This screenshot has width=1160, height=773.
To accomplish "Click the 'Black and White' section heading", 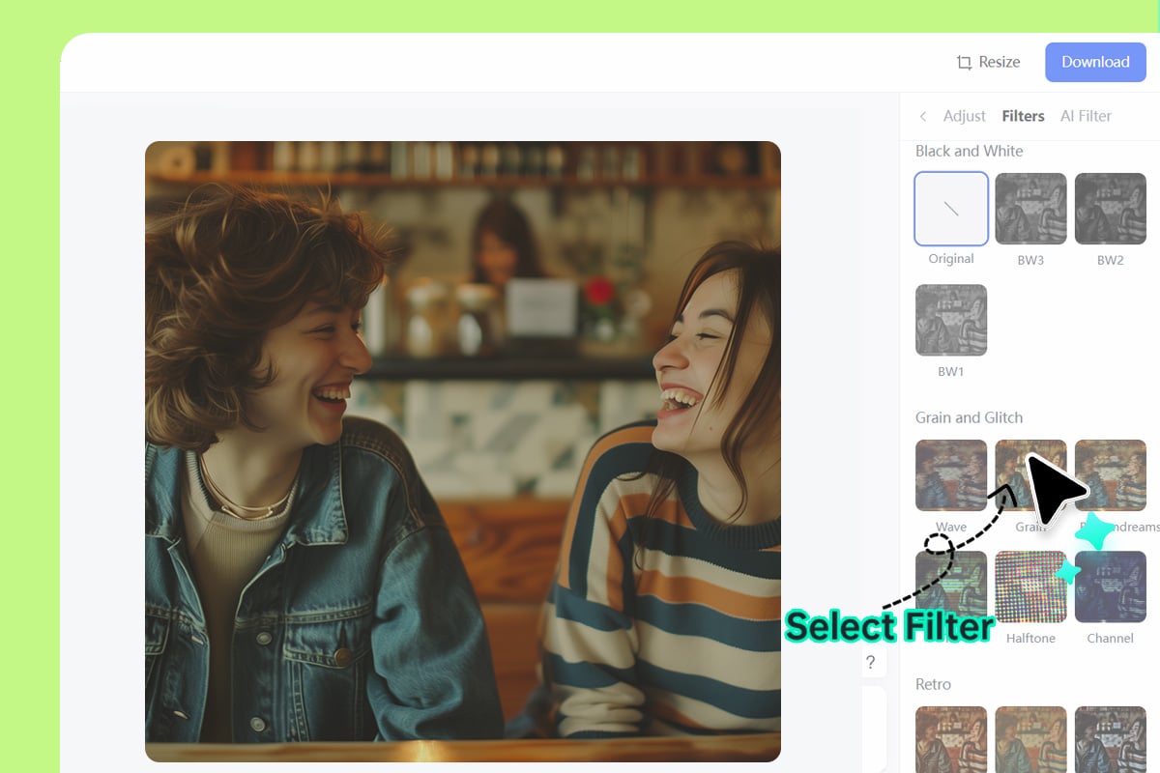I will (969, 151).
